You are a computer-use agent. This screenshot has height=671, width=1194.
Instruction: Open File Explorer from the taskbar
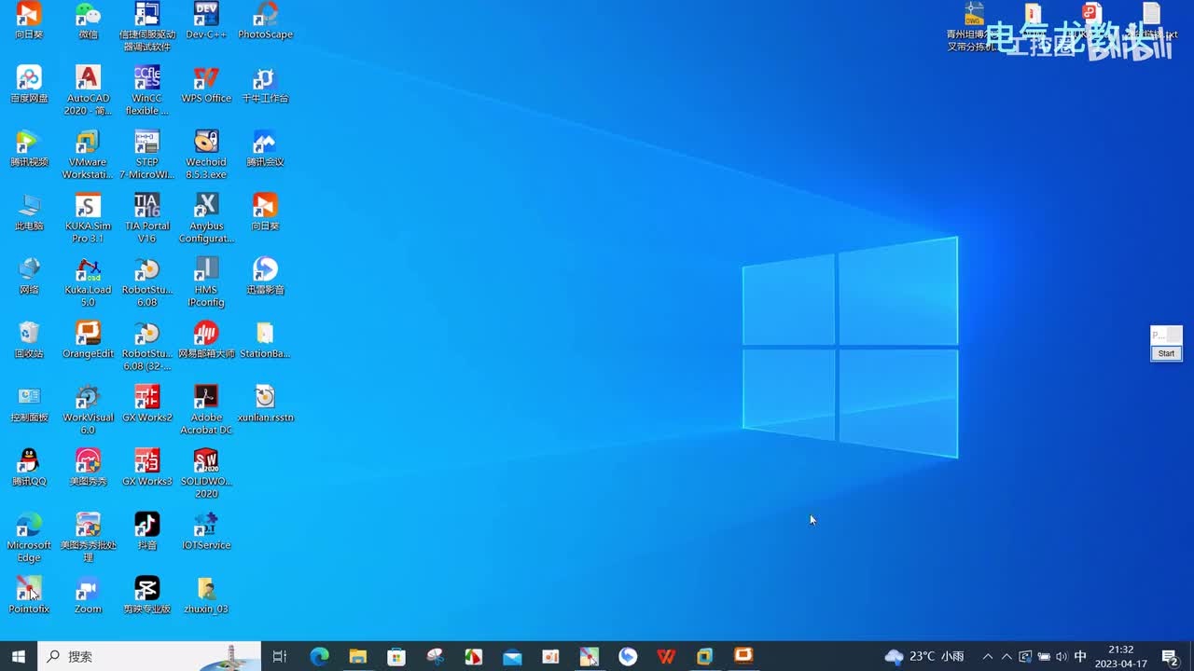[357, 656]
